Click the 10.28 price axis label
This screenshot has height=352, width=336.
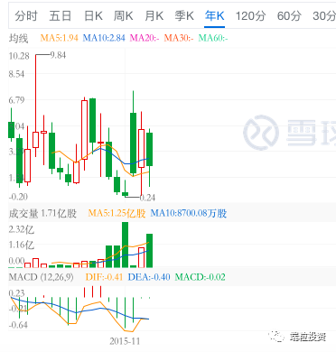click(x=19, y=56)
